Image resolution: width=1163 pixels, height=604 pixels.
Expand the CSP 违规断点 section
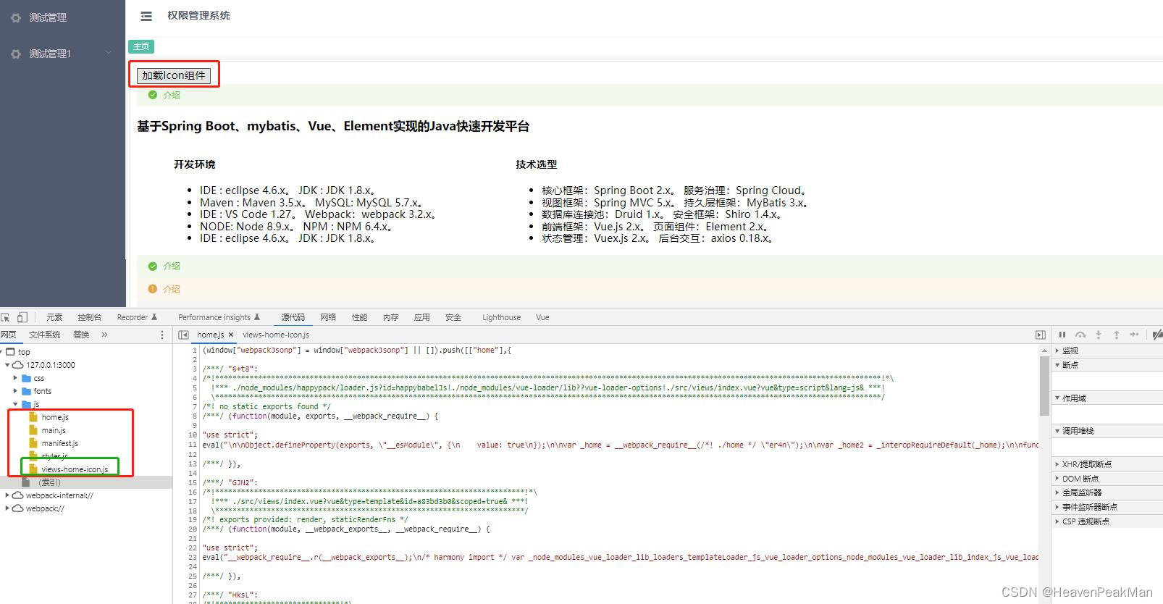[1057, 521]
